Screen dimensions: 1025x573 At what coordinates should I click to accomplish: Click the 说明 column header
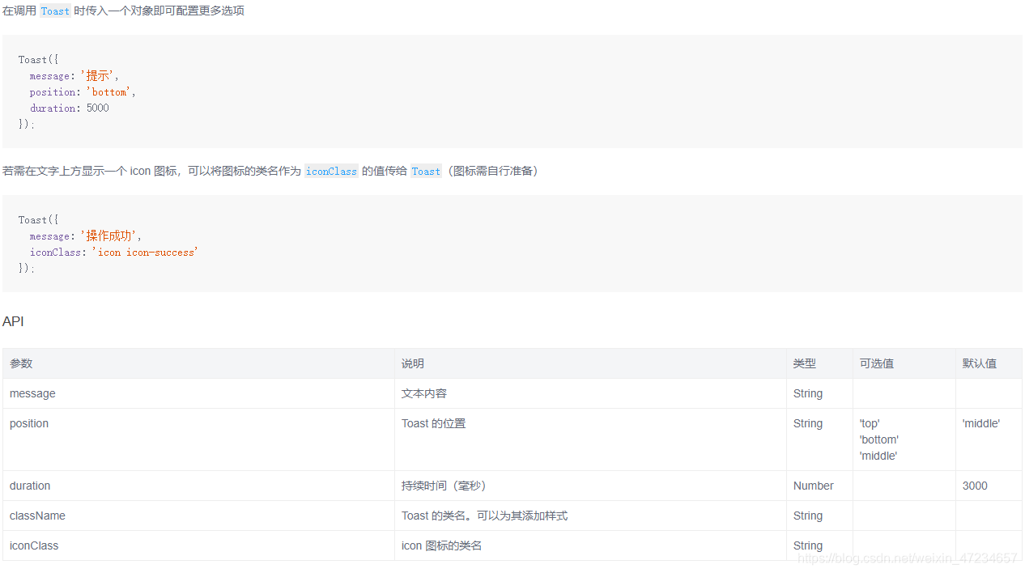tap(412, 363)
